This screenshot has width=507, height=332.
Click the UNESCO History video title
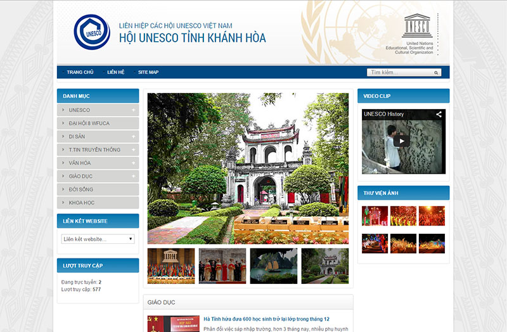(x=383, y=114)
